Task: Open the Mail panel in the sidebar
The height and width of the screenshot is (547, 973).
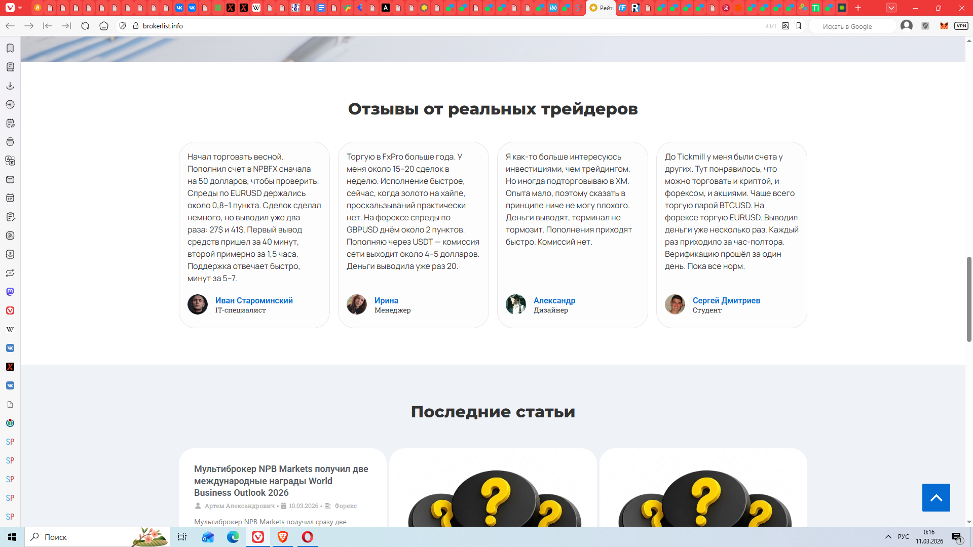Action: coord(10,179)
